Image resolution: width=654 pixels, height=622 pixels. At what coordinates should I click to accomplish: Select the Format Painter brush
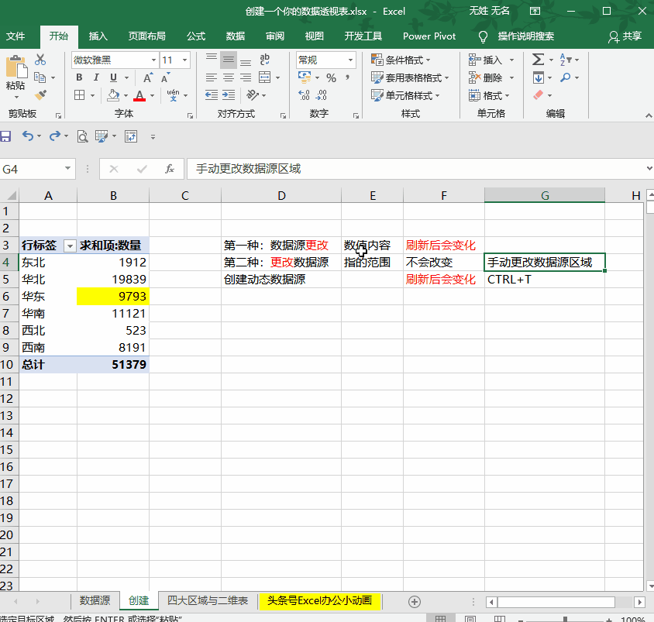click(40, 95)
